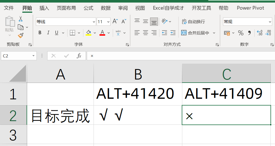
Task: Toggle bottom align button
Action: point(154,22)
